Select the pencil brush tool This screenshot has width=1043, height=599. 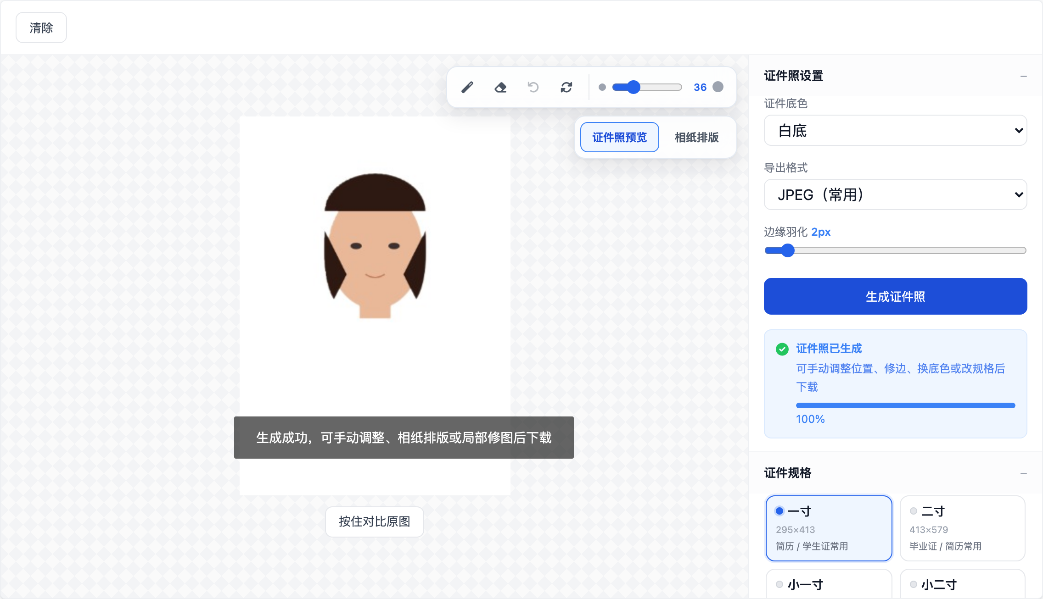pos(467,87)
